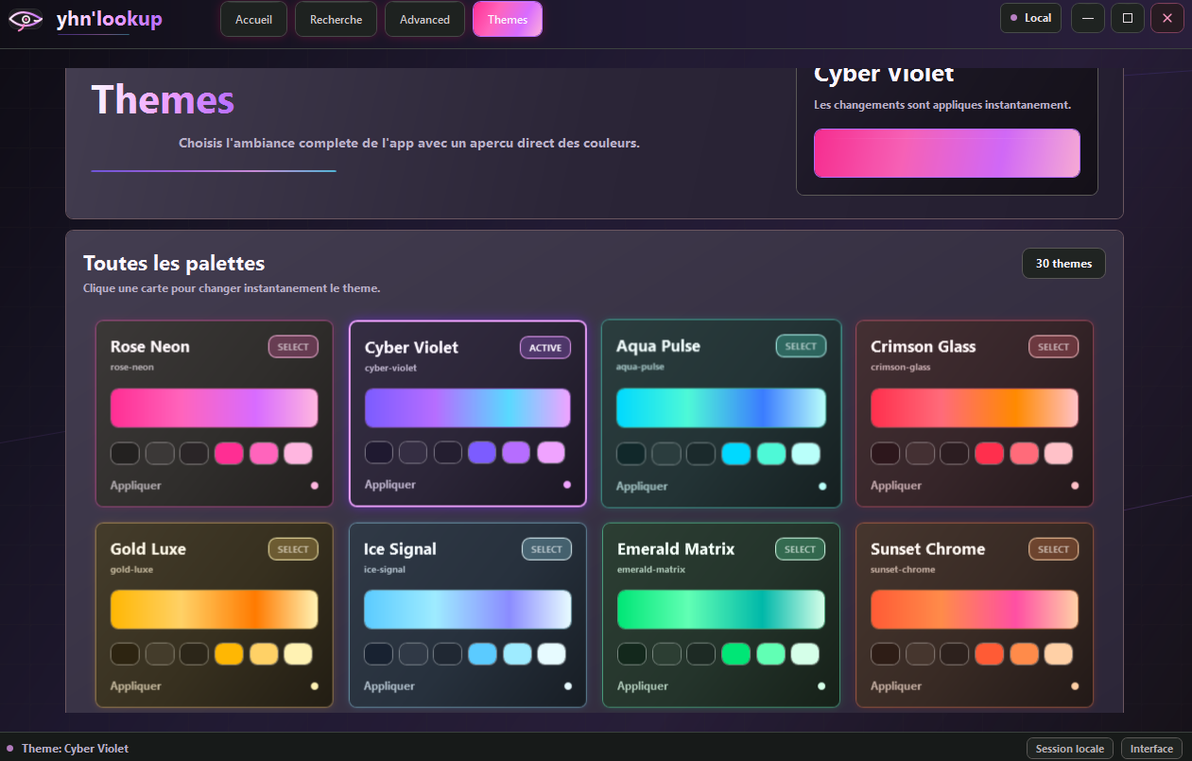The image size is (1192, 761).
Task: Click the Crimson Glass gradient preview bar
Action: click(x=975, y=408)
